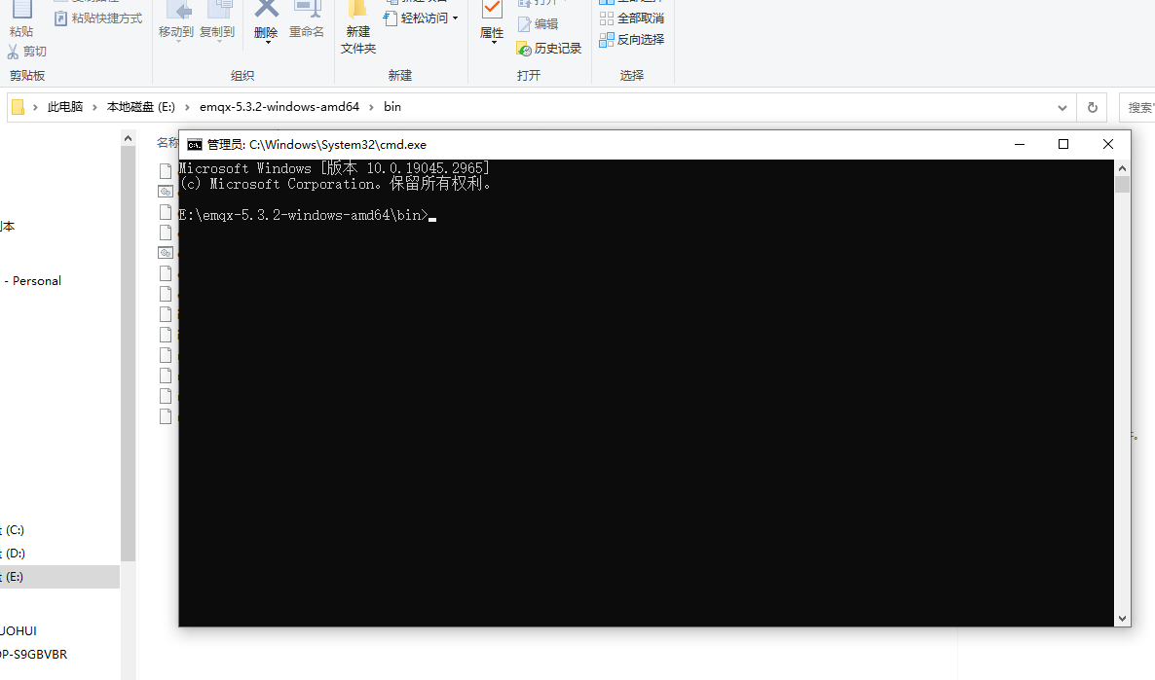Click the Properties (属性) checkmark icon
The height and width of the screenshot is (680, 1155).
point(492,9)
